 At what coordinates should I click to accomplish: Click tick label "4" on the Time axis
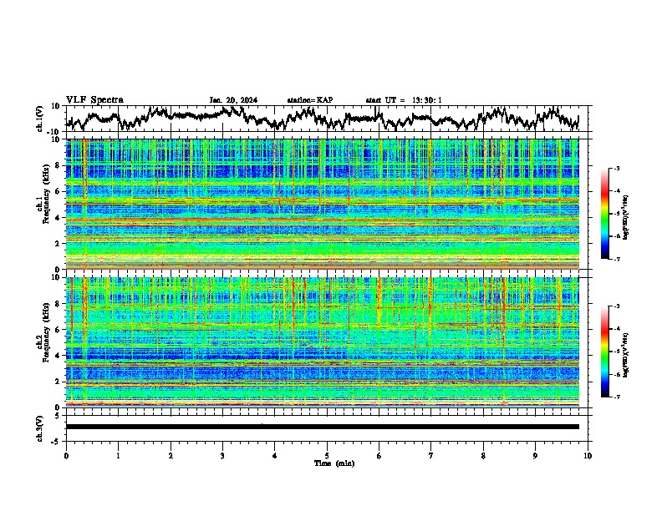pyautogui.click(x=275, y=455)
